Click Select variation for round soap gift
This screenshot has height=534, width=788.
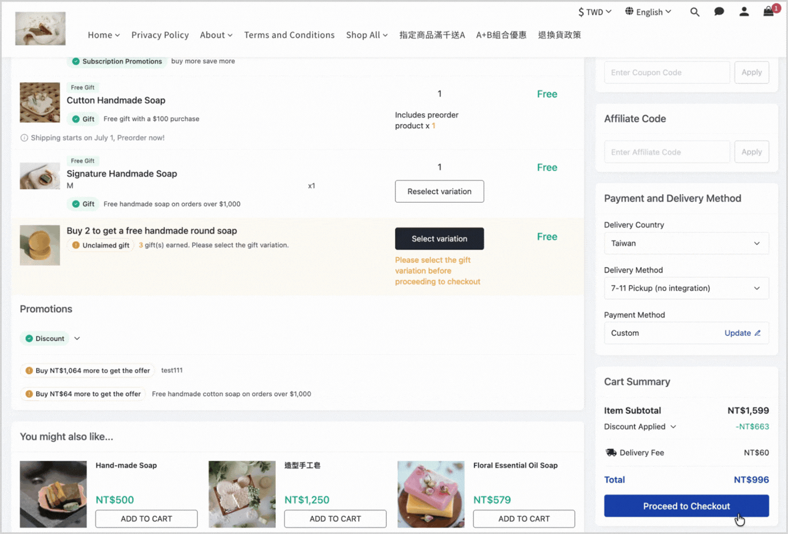click(439, 239)
